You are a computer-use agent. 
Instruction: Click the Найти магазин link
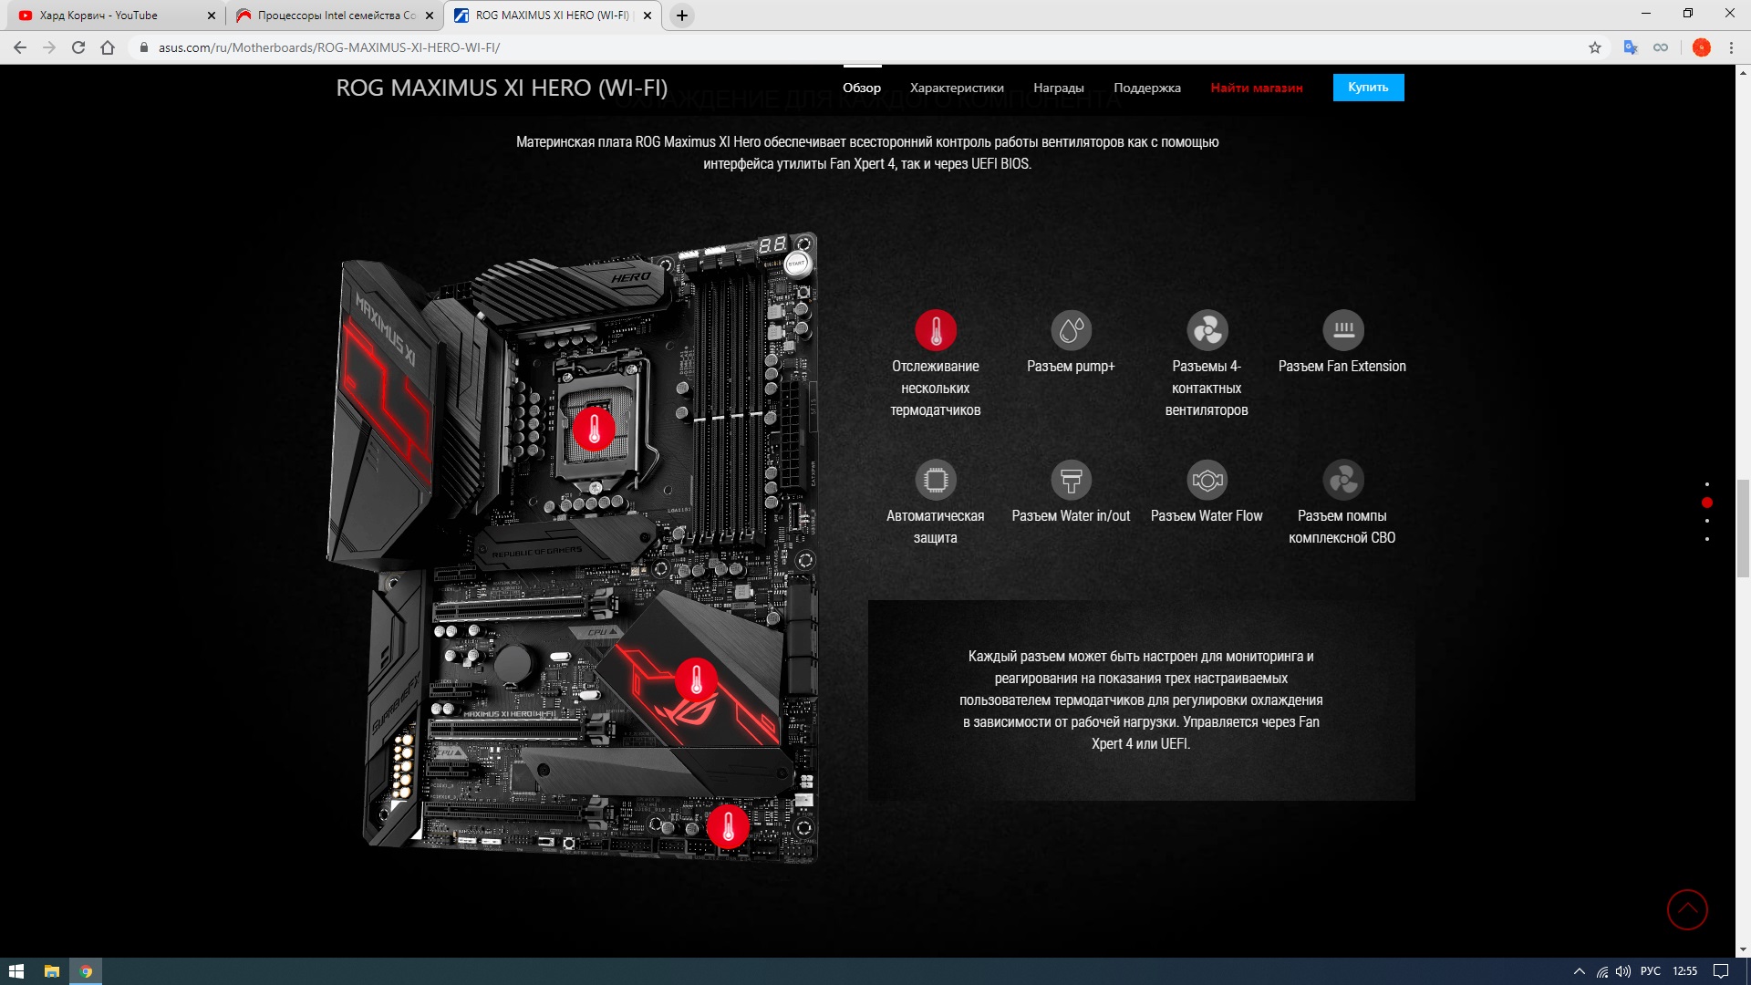click(1256, 88)
